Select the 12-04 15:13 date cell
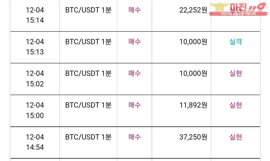The width and height of the screenshot is (270, 161). (x=35, y=47)
